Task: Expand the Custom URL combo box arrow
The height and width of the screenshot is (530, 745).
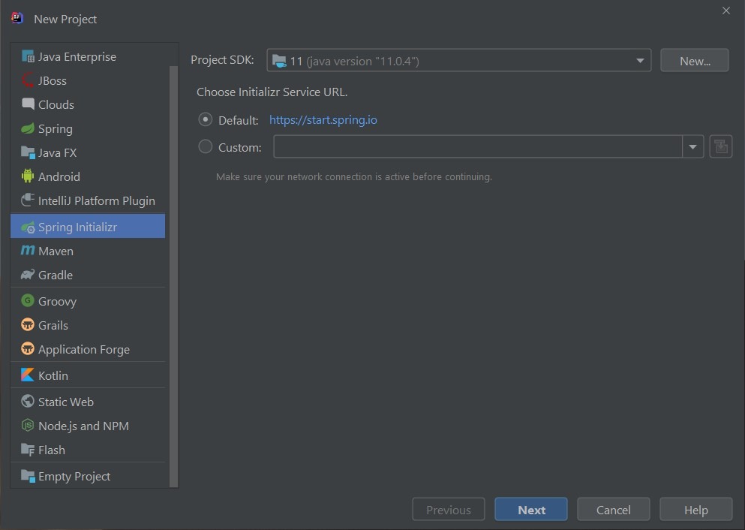Action: [692, 147]
